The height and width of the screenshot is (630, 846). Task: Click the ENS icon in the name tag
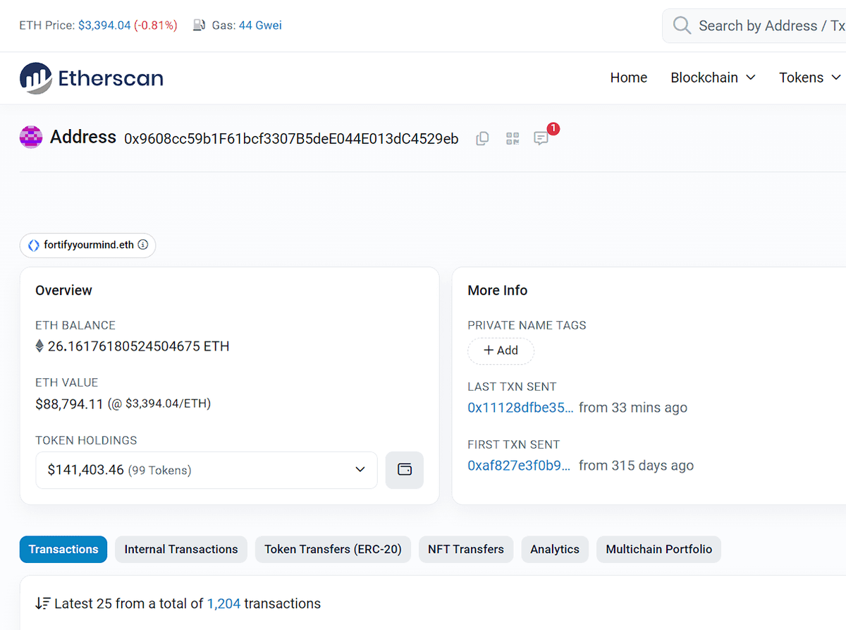click(x=33, y=246)
